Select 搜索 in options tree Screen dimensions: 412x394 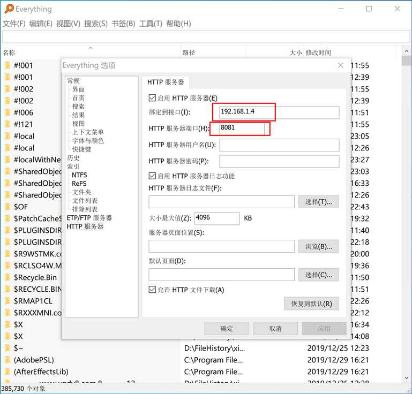[x=78, y=107]
